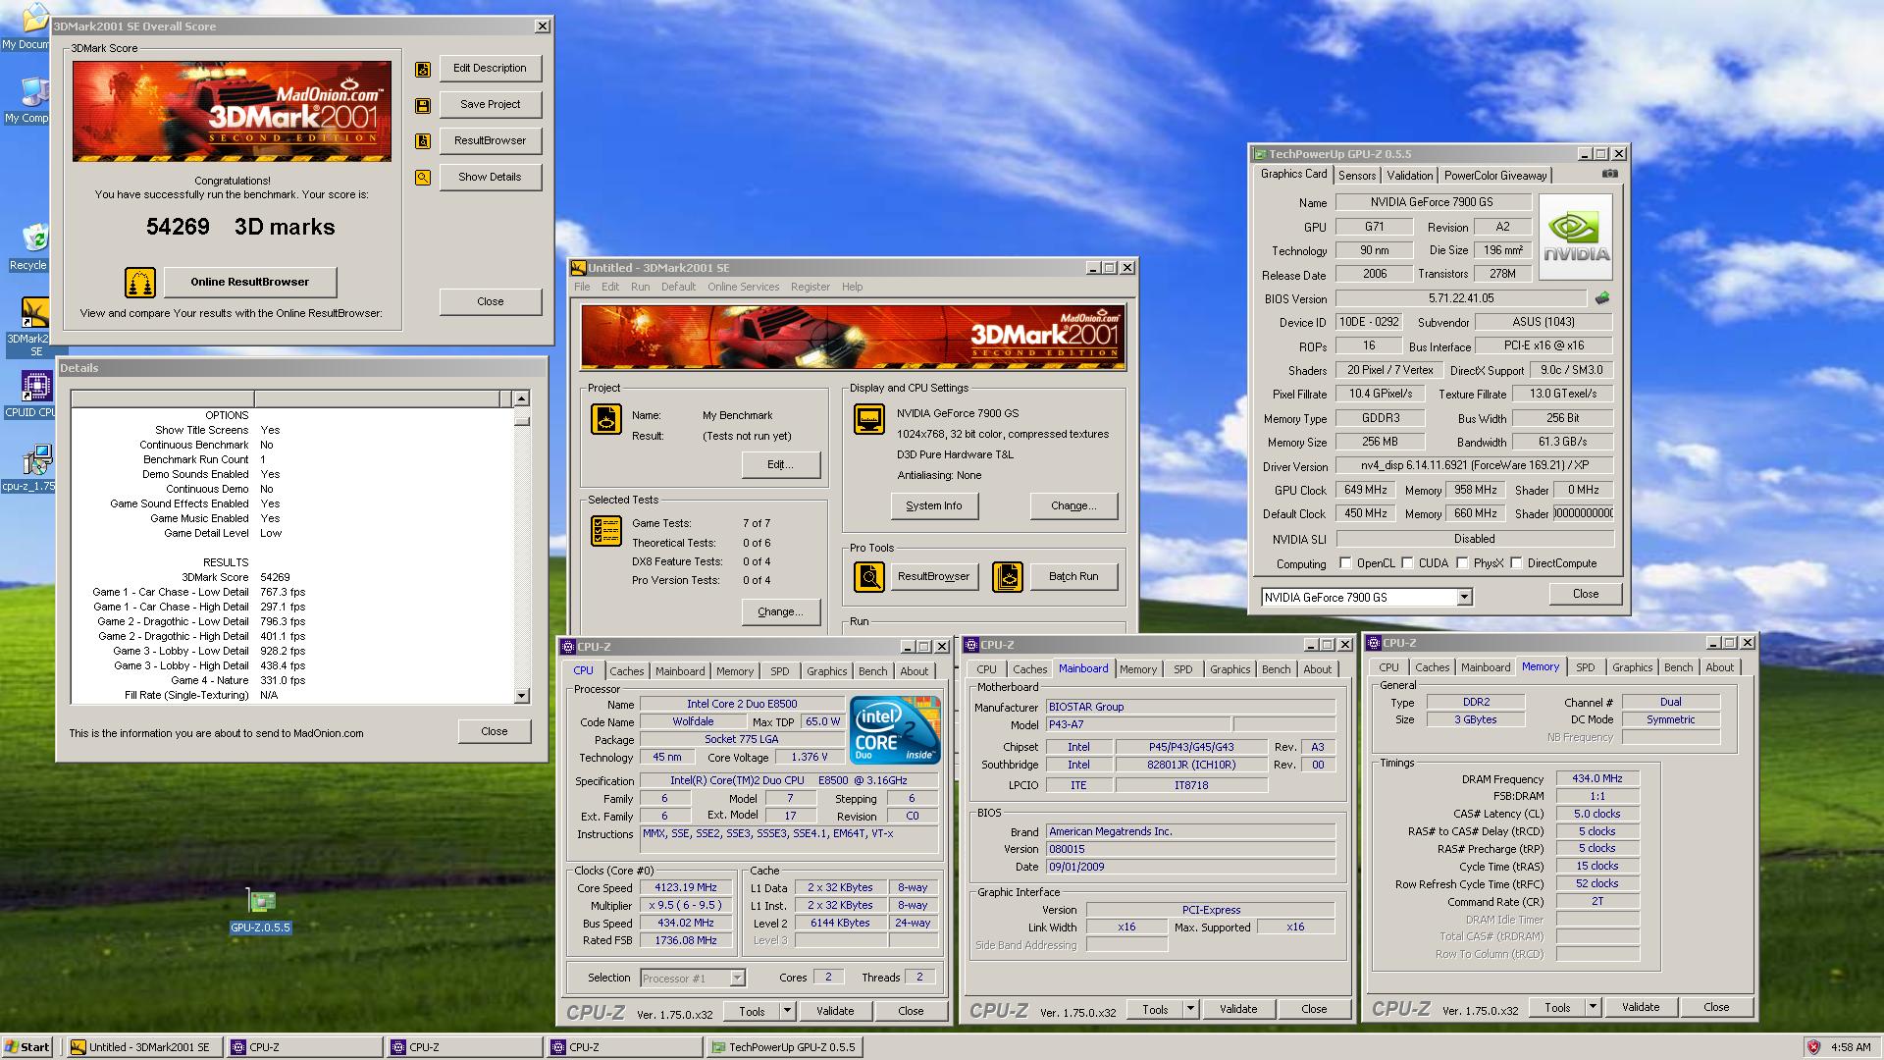This screenshot has width=1884, height=1060.
Task: Open the Processor #1 selection dropdown in CPU-Z
Action: click(x=737, y=978)
